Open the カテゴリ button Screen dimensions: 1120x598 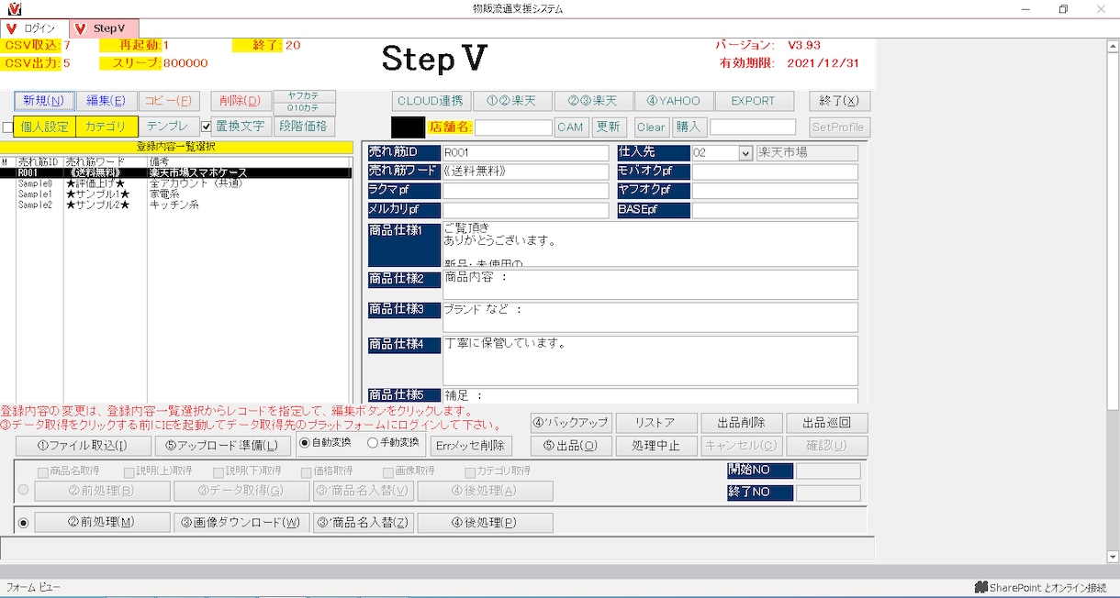coord(106,127)
